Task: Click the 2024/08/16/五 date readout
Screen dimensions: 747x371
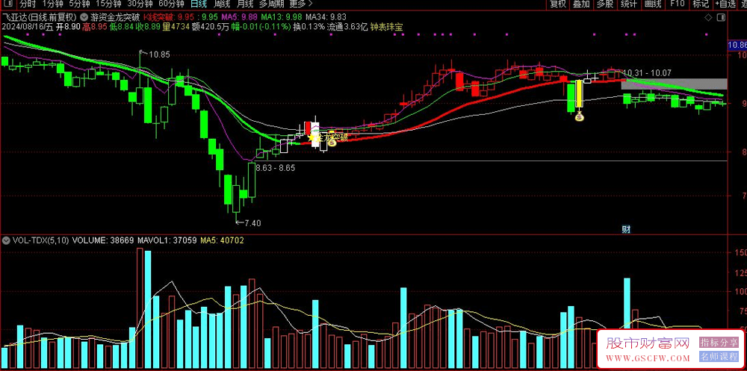Action: [28, 27]
